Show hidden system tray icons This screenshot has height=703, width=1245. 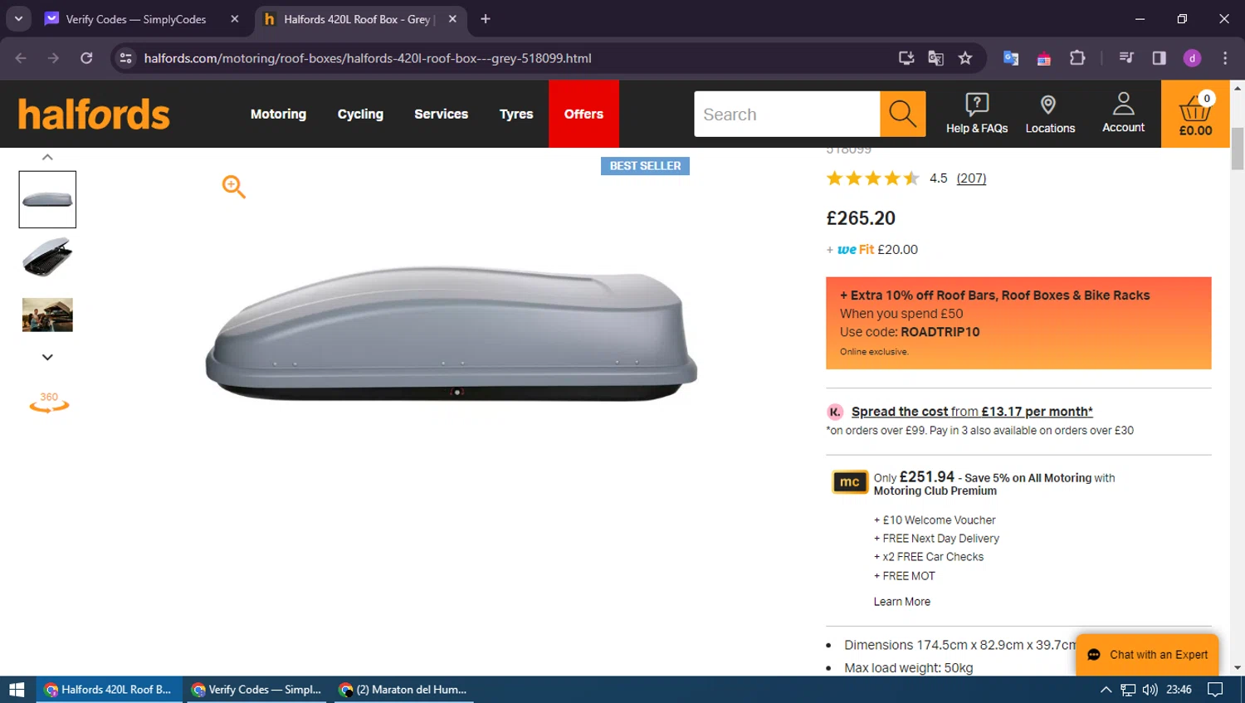(1106, 690)
